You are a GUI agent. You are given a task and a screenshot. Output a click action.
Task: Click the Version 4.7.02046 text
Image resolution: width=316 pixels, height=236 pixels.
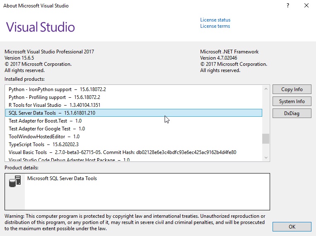[x=219, y=58]
